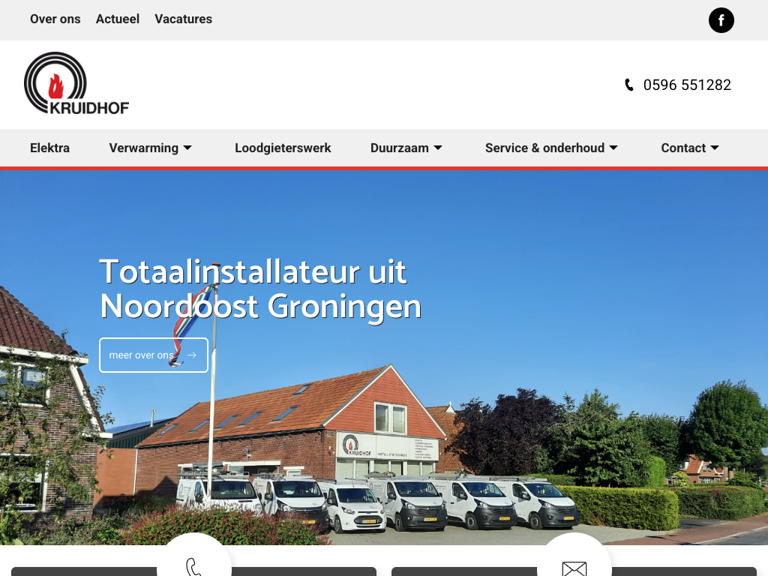The image size is (768, 576).
Task: Click the phone handset icon beside number
Action: tap(629, 85)
